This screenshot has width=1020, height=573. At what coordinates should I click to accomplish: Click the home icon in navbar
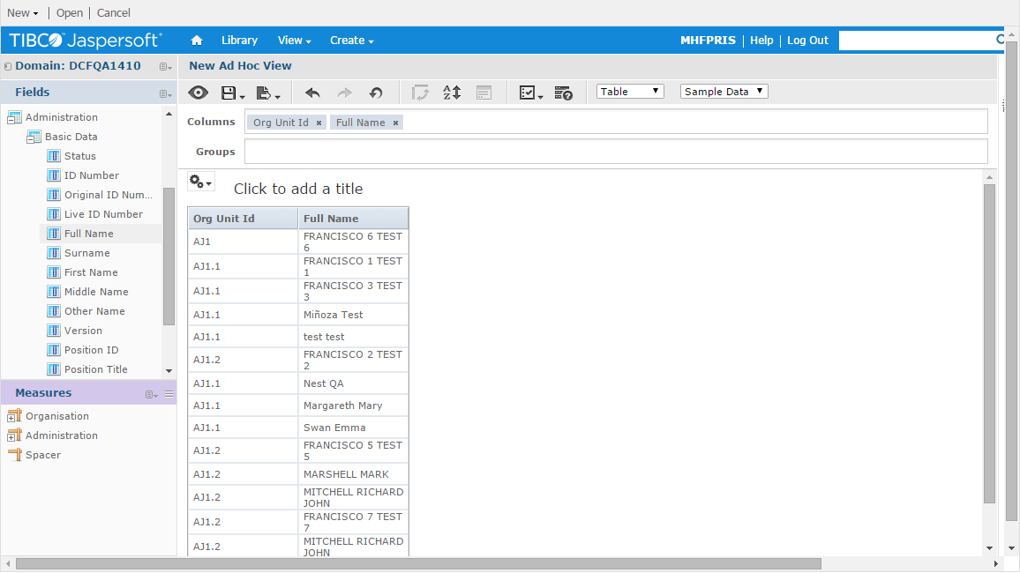[x=197, y=41]
